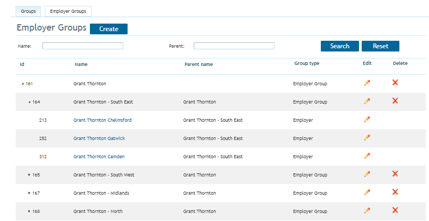Sort by Group type column header
Screen dimensions: 429x221
click(x=307, y=63)
